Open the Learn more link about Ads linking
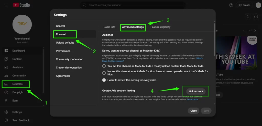Viewport: 262px width, 126px height. click(192, 99)
